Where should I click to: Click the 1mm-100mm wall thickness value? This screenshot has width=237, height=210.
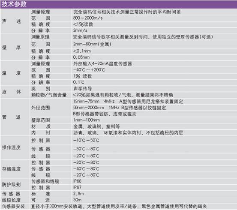click(x=87, y=120)
